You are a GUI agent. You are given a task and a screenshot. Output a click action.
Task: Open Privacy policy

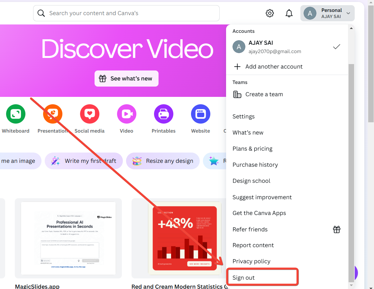click(x=287, y=261)
